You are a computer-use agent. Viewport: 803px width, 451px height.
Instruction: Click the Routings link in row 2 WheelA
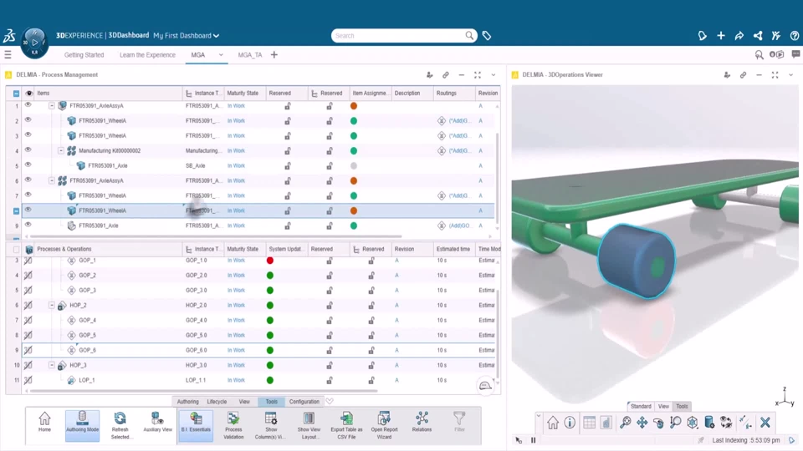point(458,120)
